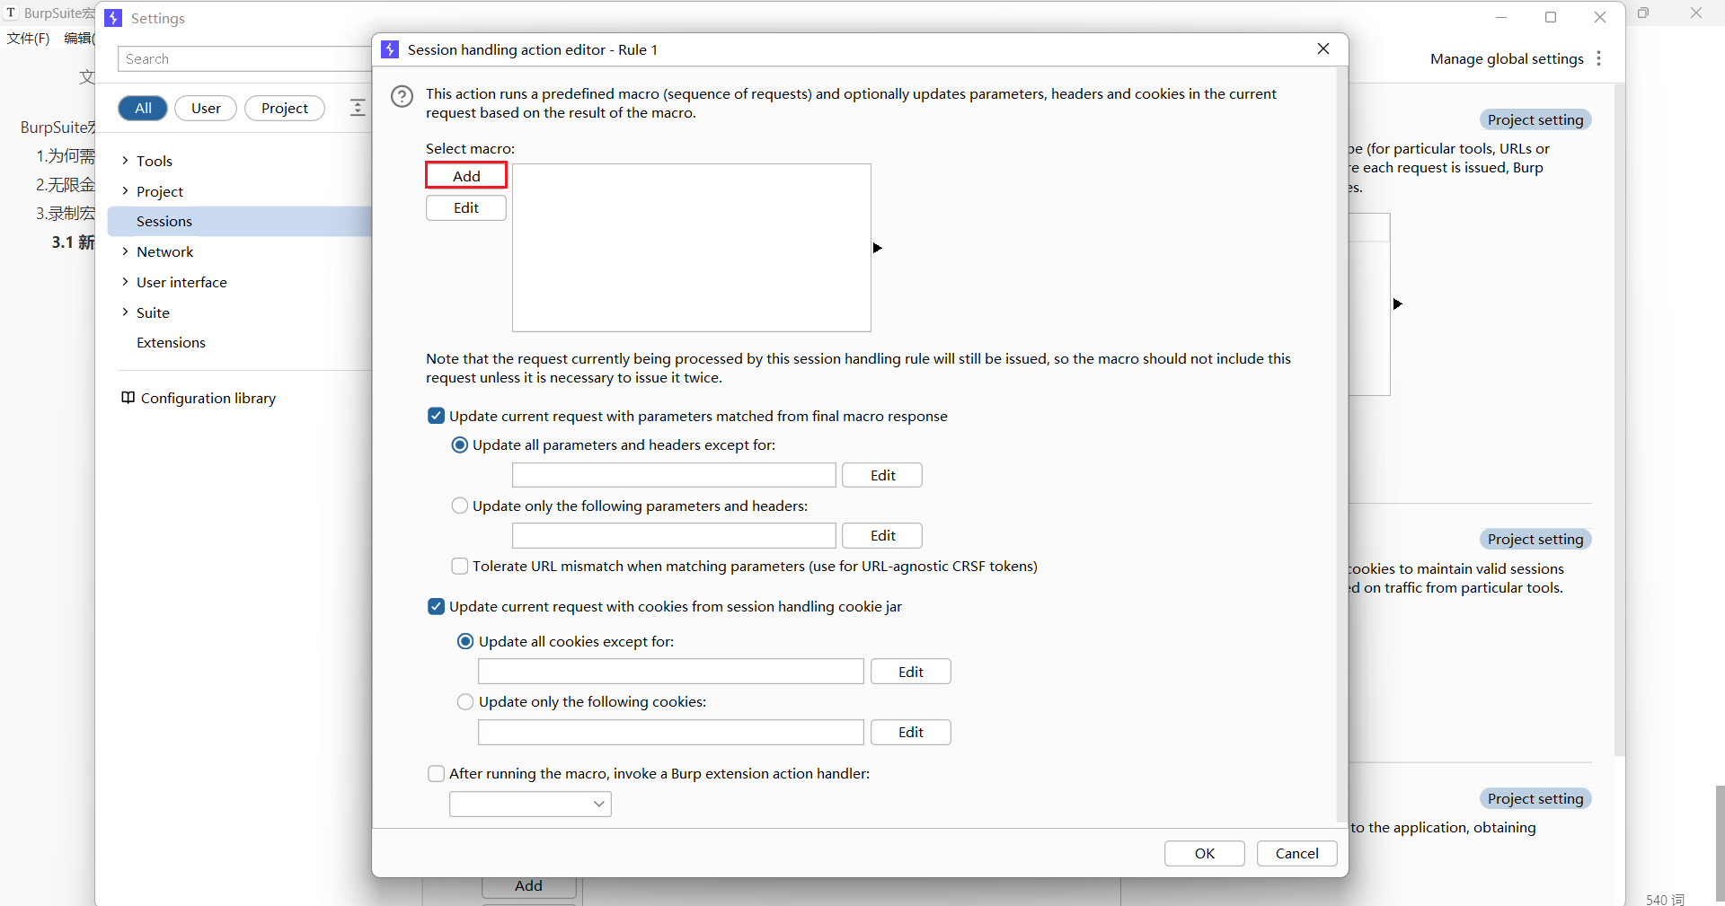Click the collapse-all icon next to Project filter

pos(358,108)
